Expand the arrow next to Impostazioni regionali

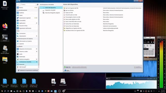37,18
